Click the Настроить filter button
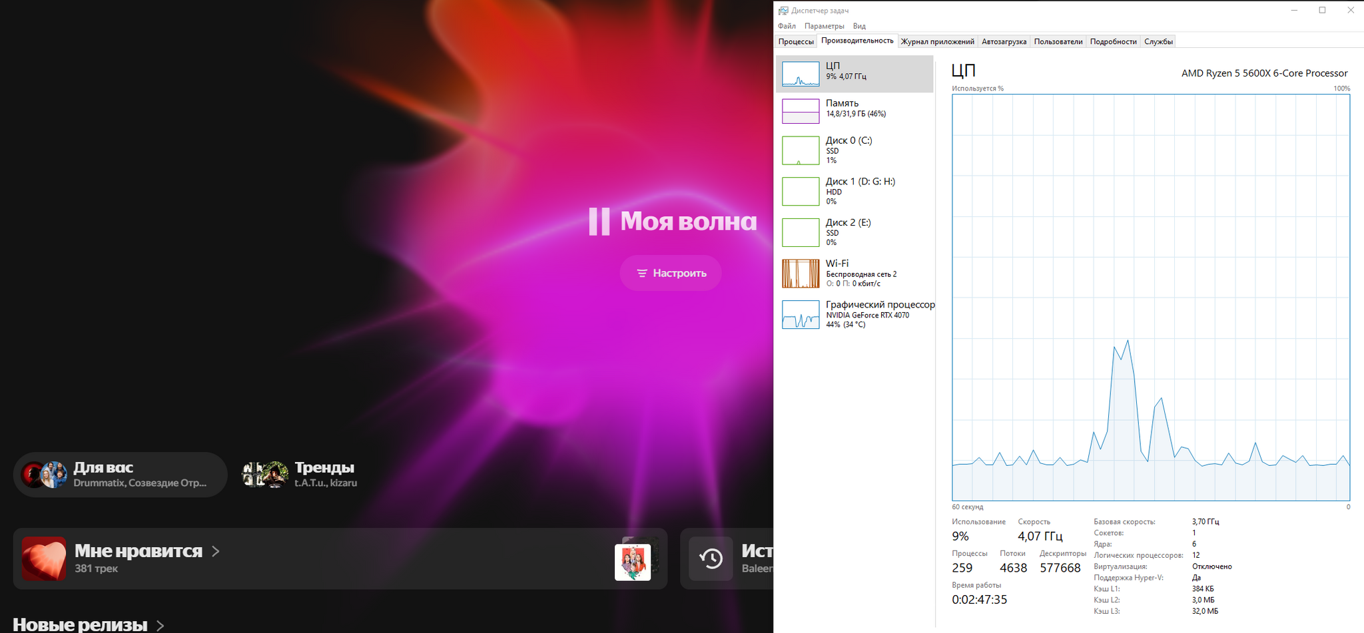This screenshot has width=1364, height=633. tap(671, 273)
